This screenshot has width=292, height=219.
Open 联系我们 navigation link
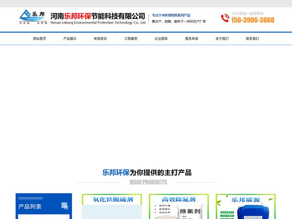(252, 39)
